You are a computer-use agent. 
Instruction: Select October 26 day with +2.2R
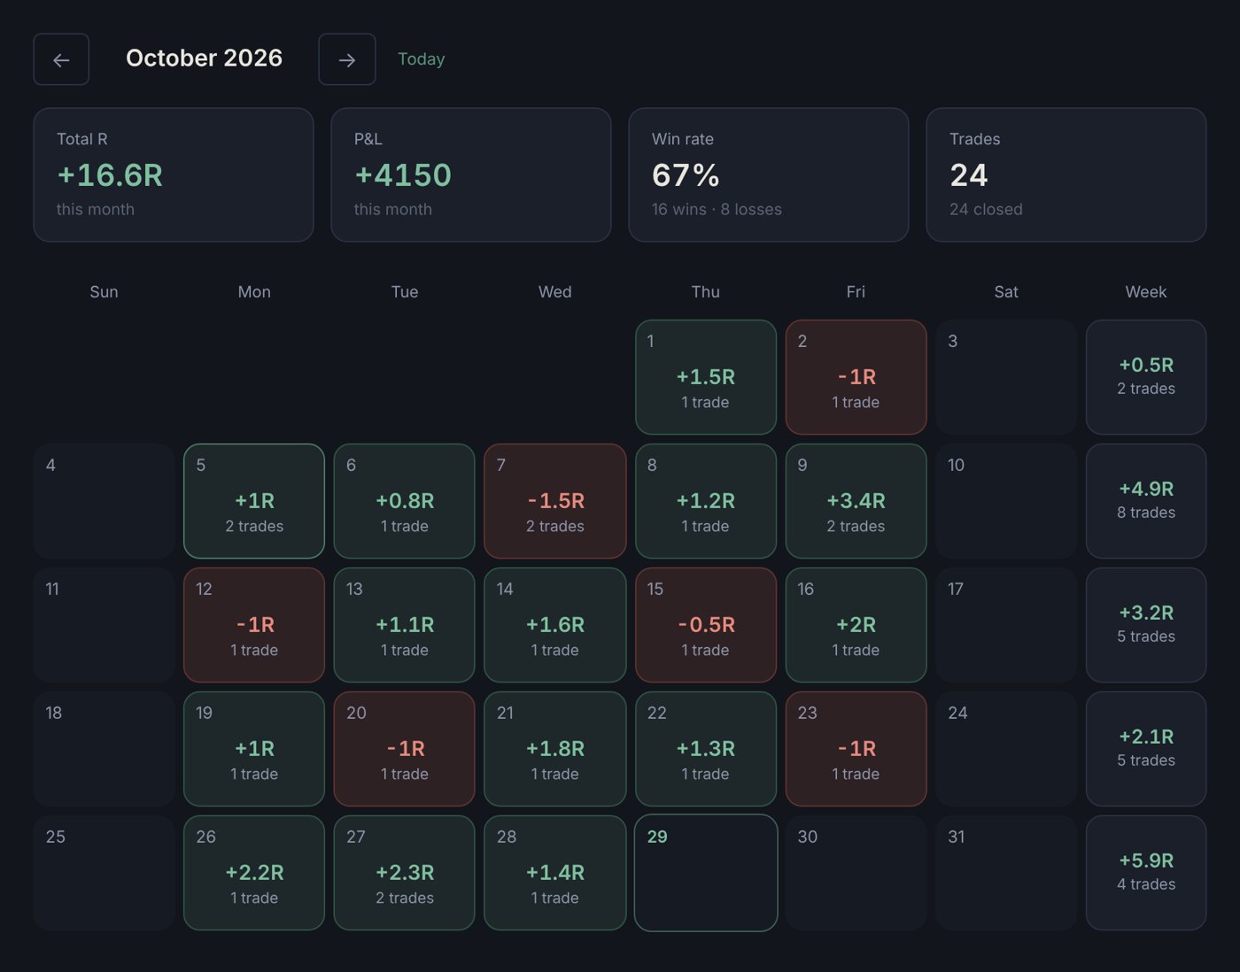[x=254, y=873]
